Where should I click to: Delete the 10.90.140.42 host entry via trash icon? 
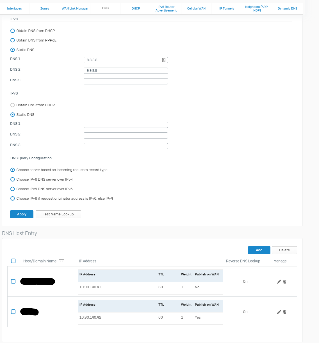point(285,312)
